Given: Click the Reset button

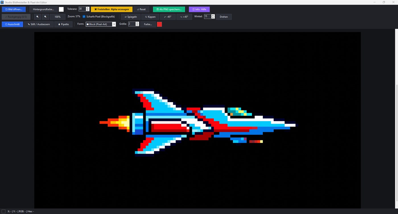Looking at the screenshot, I should 141,9.
